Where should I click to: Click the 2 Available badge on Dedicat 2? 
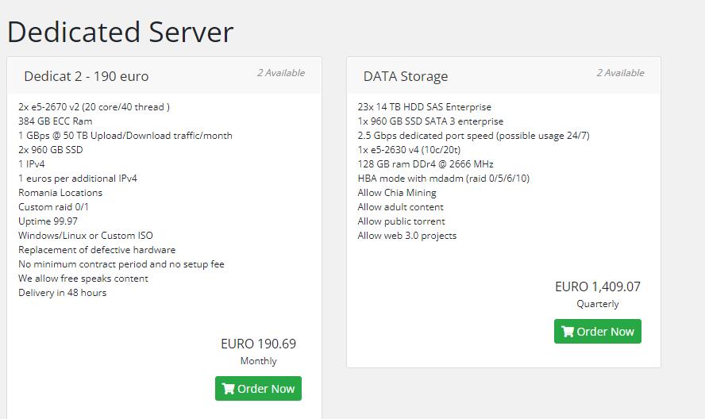pyautogui.click(x=280, y=73)
